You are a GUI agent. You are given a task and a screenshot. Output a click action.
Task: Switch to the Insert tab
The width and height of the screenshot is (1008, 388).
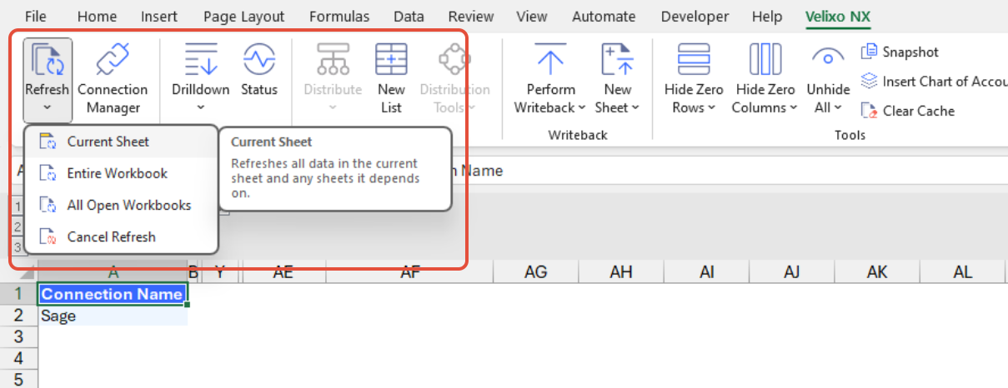tap(159, 16)
